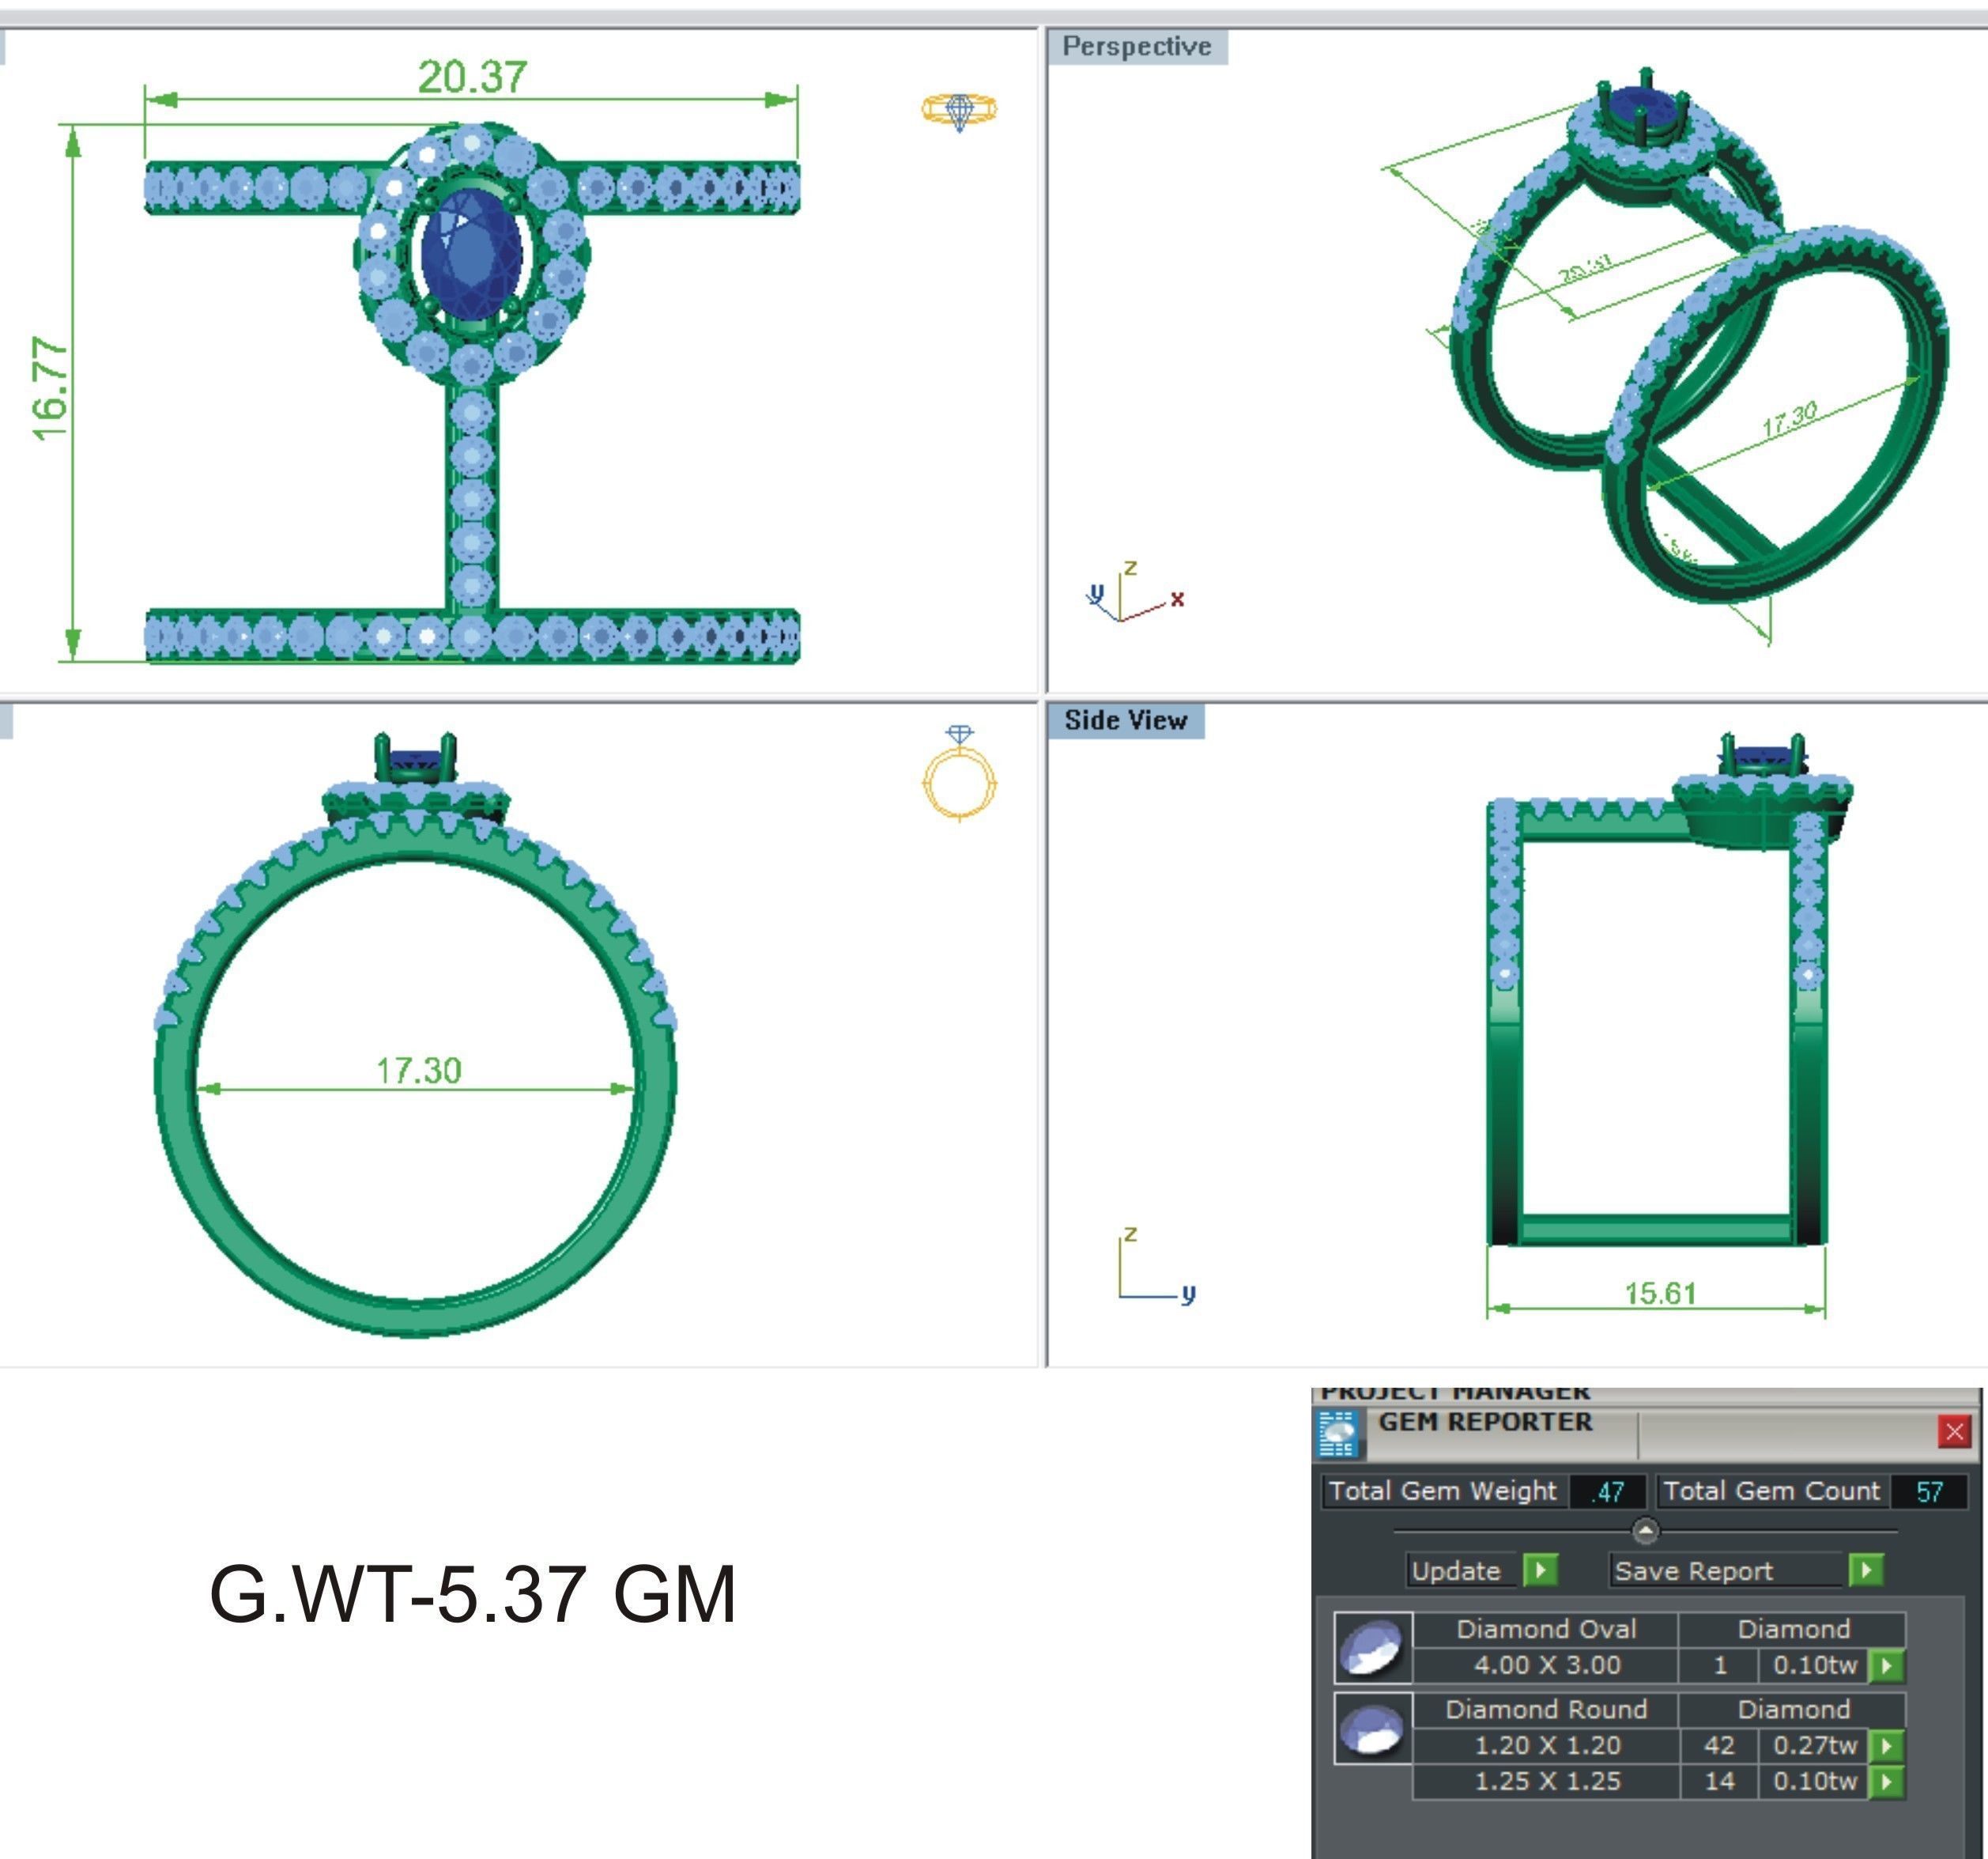Click green arrow for 4.00 X 3.00 oval diamond
Viewport: 1988px width, 1859px height.
(1886, 1665)
